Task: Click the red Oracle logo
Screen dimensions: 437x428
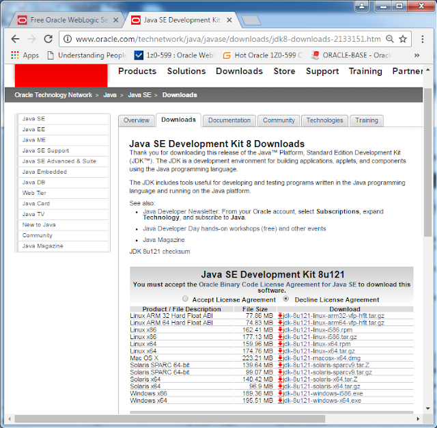Action: tap(61, 76)
